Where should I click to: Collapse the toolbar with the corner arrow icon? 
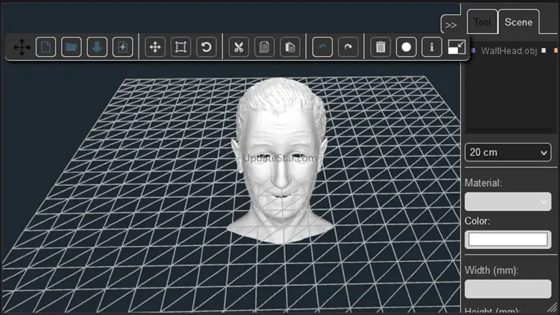[457, 47]
